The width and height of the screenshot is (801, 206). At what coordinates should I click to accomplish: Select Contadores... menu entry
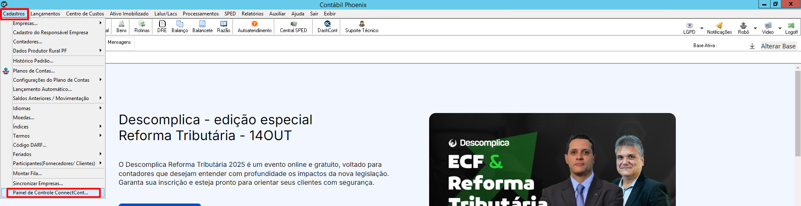(x=53, y=42)
